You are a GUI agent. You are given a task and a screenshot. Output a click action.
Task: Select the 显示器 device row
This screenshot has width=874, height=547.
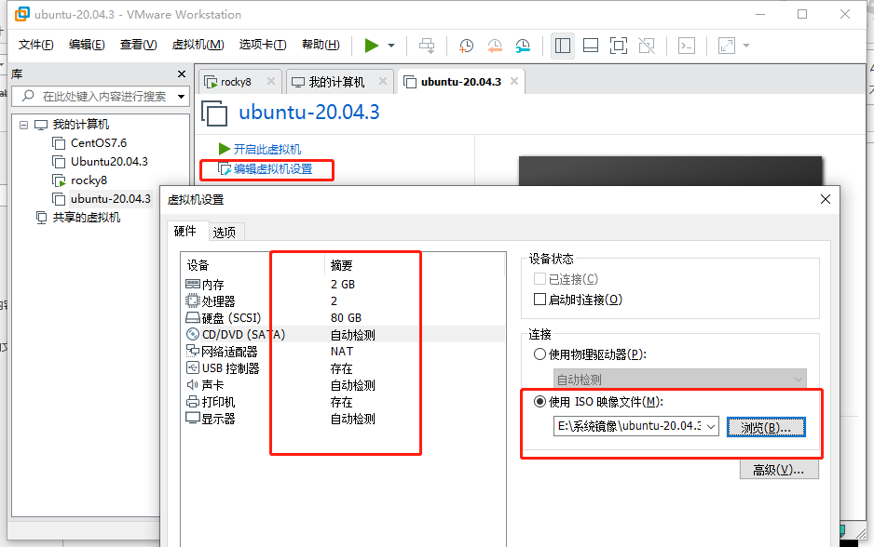[x=343, y=419]
